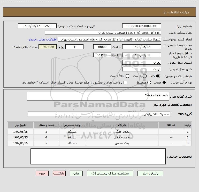Click the پنکه دستی item name
199x192 pixels.
coord(122,143)
